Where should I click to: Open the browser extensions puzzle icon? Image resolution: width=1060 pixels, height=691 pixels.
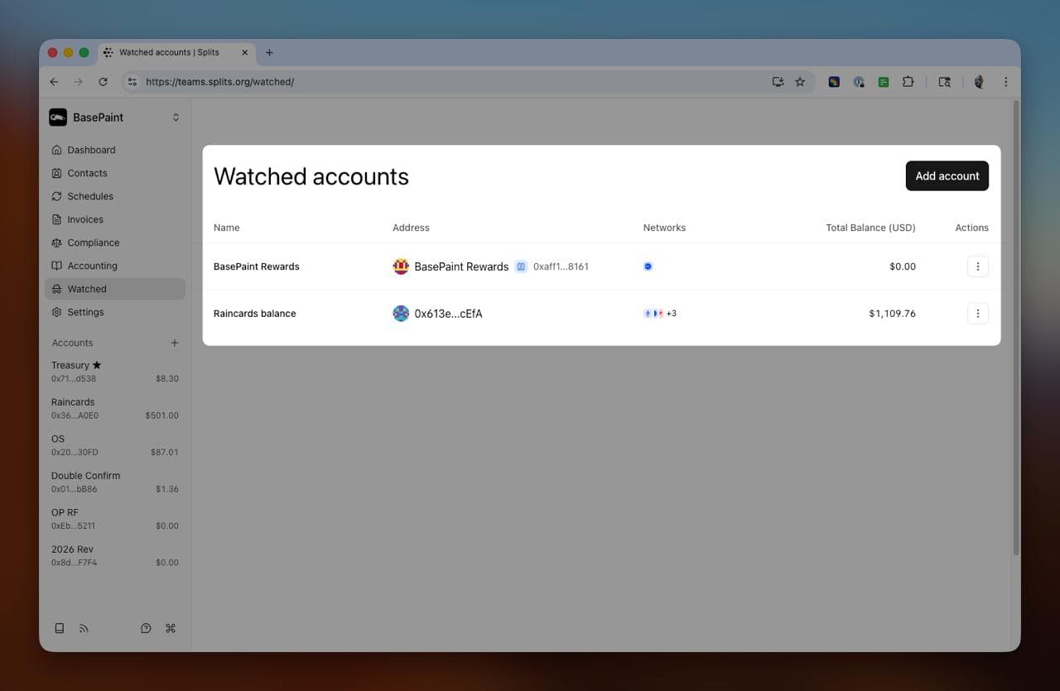coord(908,82)
